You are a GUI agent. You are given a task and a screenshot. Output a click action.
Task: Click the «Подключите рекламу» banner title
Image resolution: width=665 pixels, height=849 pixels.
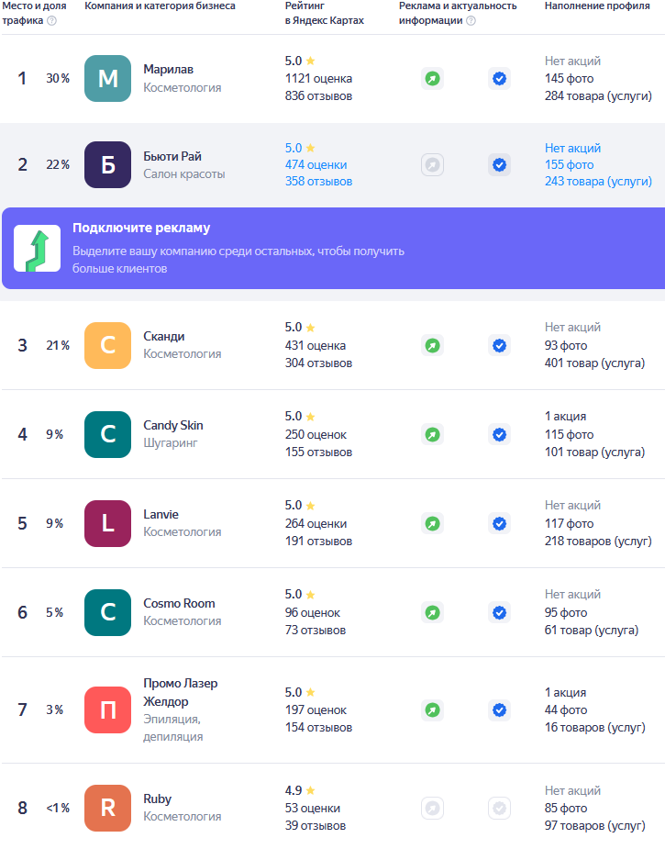coord(141,229)
